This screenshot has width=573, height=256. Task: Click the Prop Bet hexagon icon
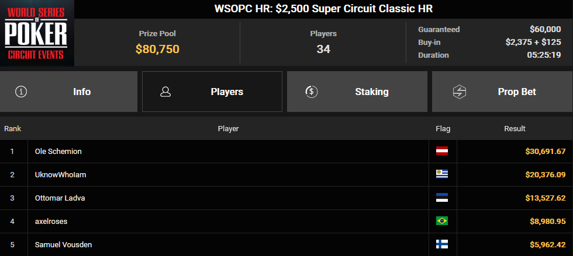459,92
